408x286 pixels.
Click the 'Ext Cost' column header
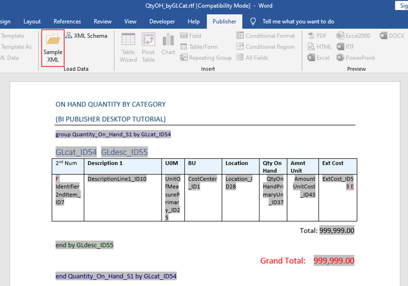[338, 167]
